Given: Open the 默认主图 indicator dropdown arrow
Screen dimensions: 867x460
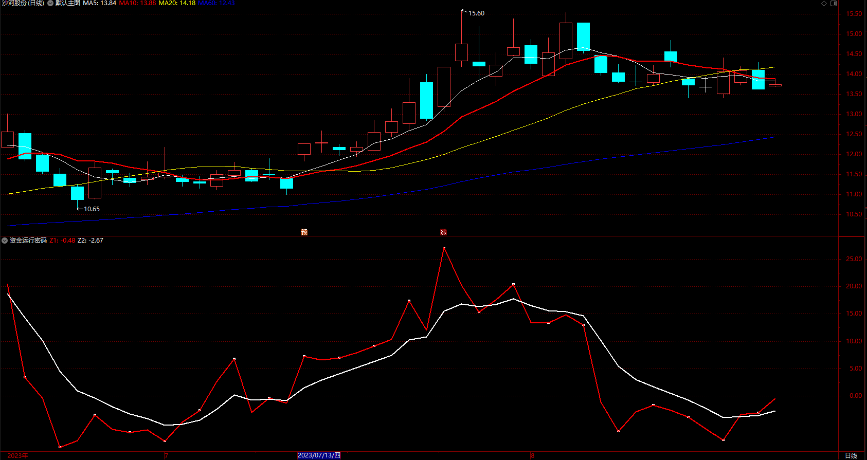Looking at the screenshot, I should click(x=50, y=3).
